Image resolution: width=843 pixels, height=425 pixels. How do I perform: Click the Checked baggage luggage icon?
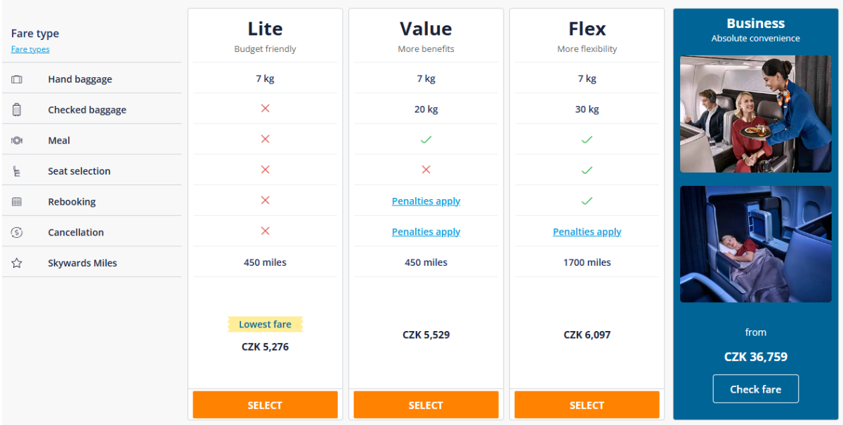(17, 109)
